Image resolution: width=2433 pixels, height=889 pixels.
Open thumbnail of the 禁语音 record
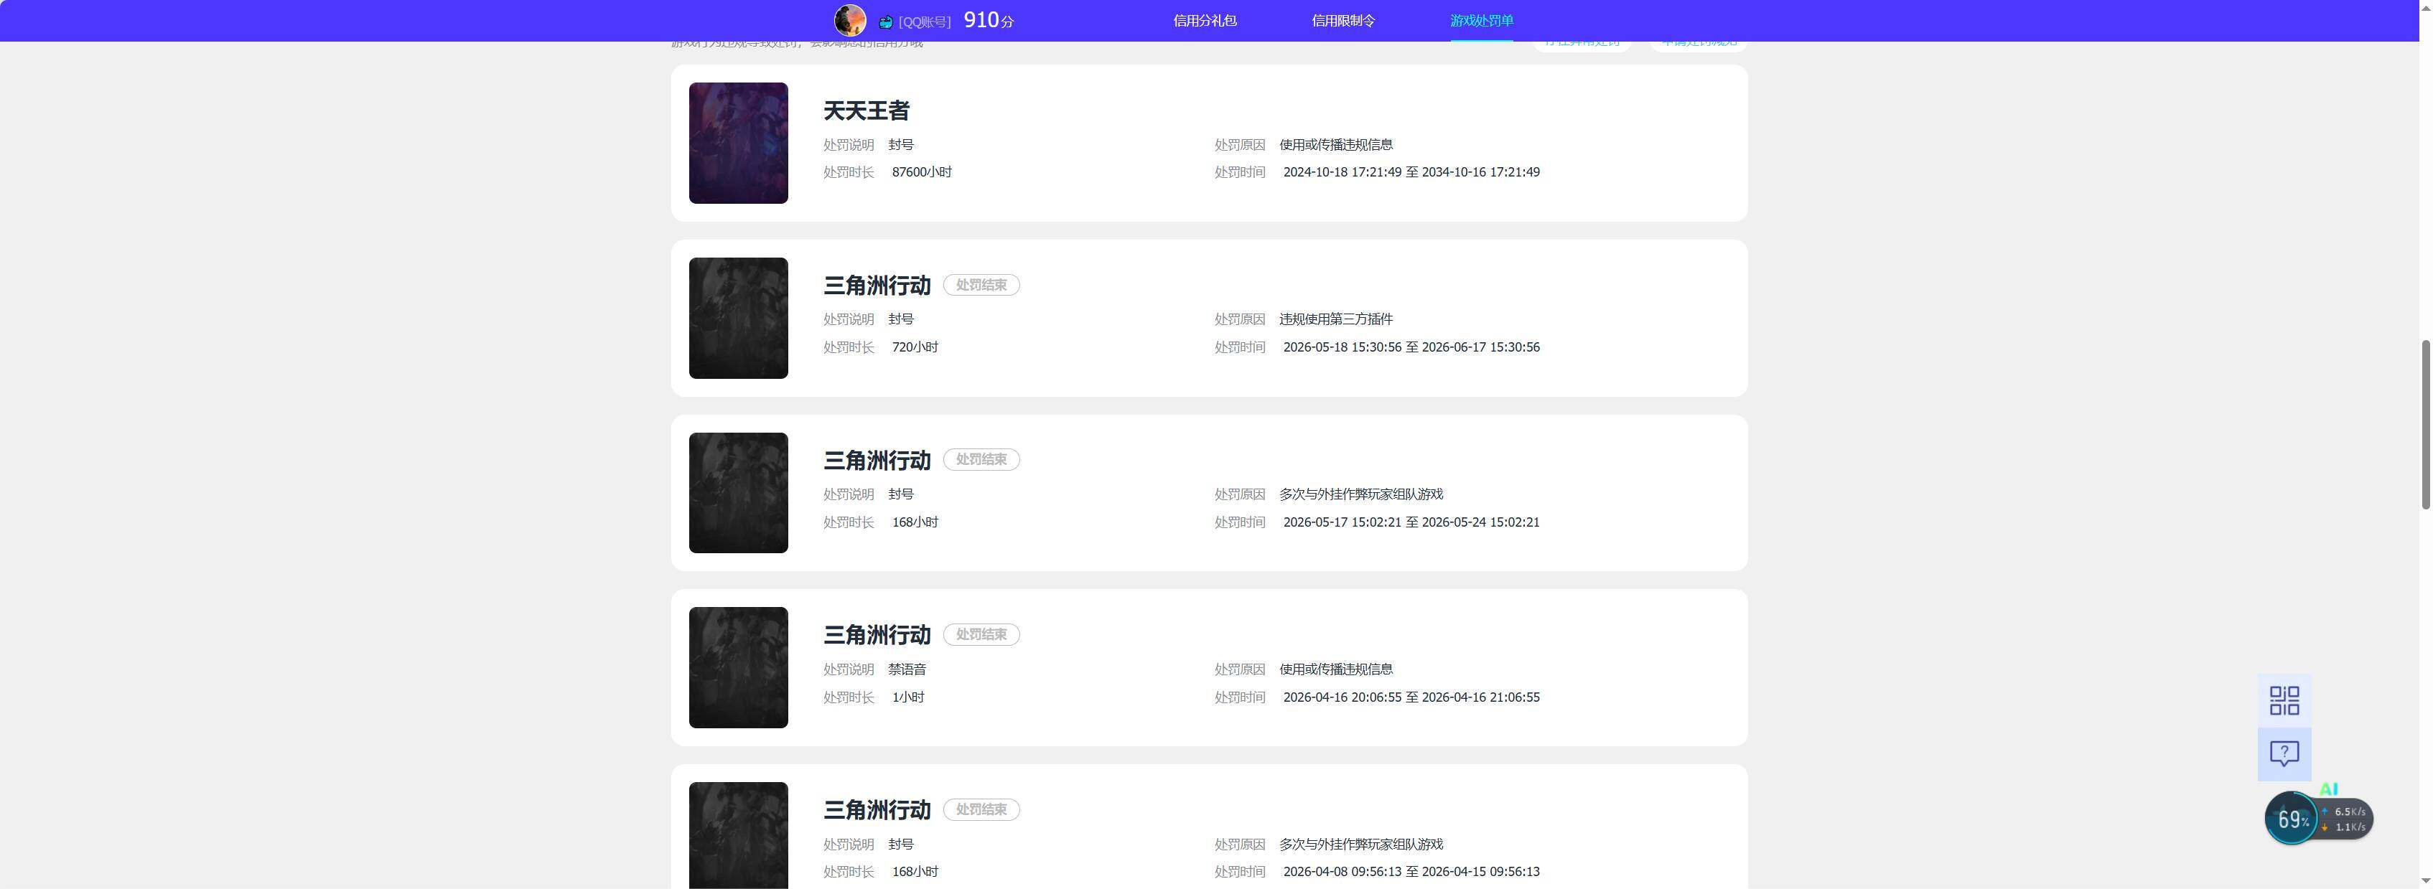coord(737,667)
